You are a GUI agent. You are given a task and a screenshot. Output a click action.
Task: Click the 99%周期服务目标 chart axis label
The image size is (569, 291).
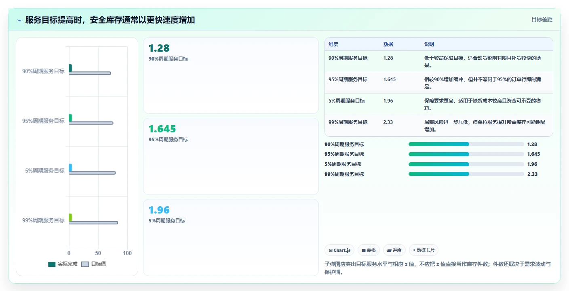coord(43,220)
